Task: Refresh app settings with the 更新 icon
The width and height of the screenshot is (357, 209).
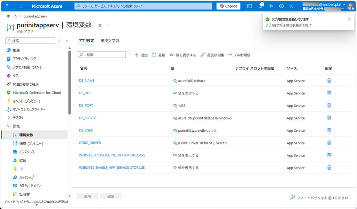Action: click(158, 55)
